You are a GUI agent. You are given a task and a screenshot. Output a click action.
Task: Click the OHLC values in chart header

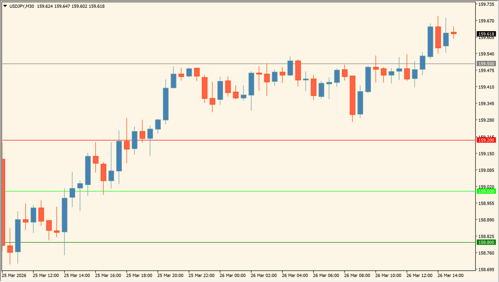[71, 6]
